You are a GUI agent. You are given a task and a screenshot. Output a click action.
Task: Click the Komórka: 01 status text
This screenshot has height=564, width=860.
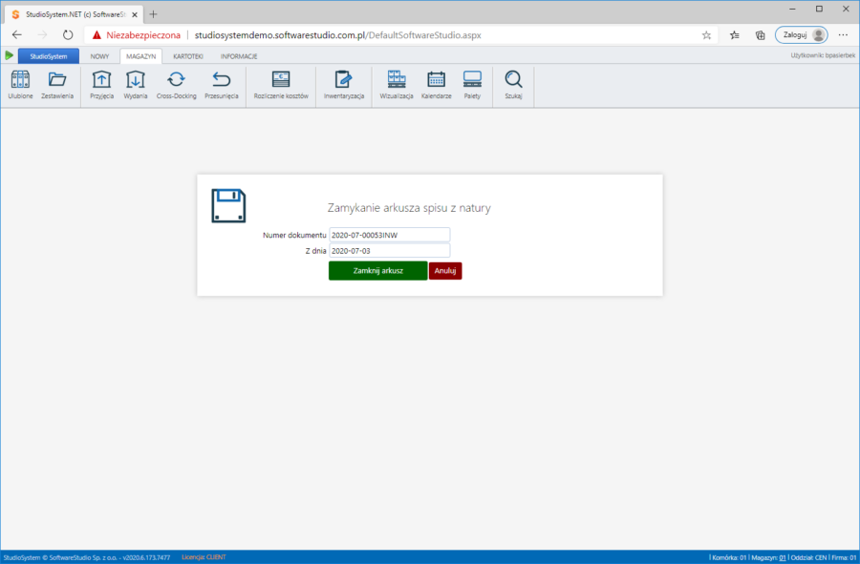click(729, 557)
